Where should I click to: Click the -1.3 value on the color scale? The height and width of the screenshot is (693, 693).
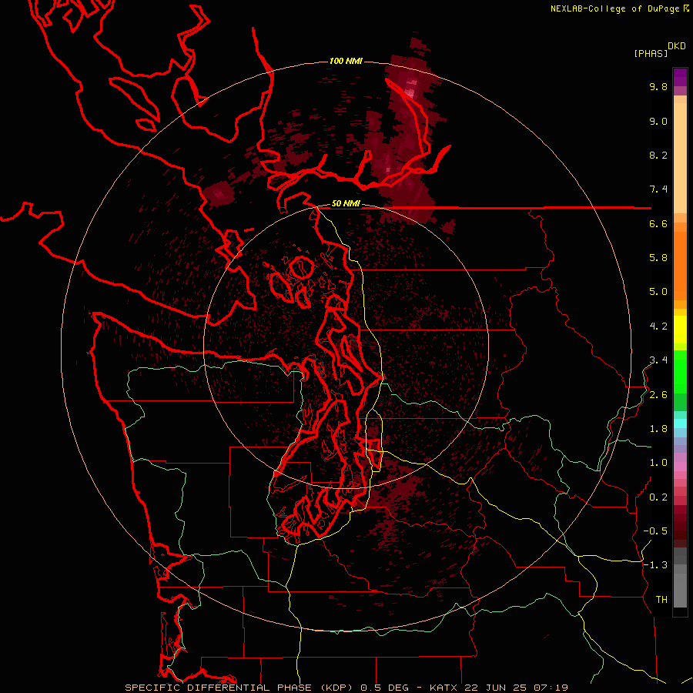(x=655, y=565)
